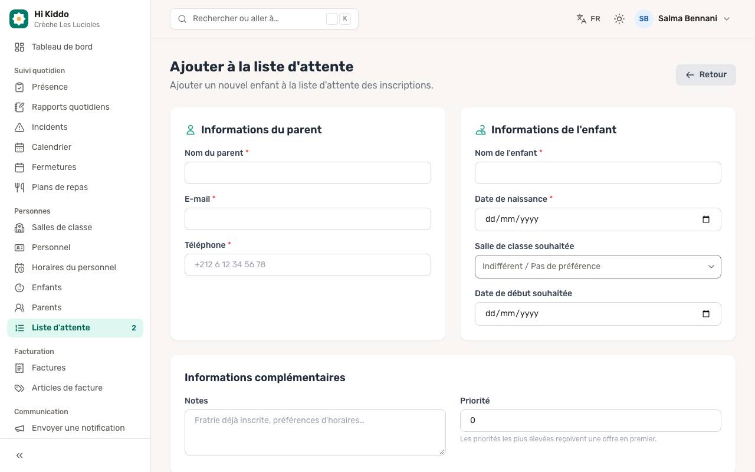Click the Parents people icon
Viewport: 755px width, 472px height.
click(x=19, y=308)
